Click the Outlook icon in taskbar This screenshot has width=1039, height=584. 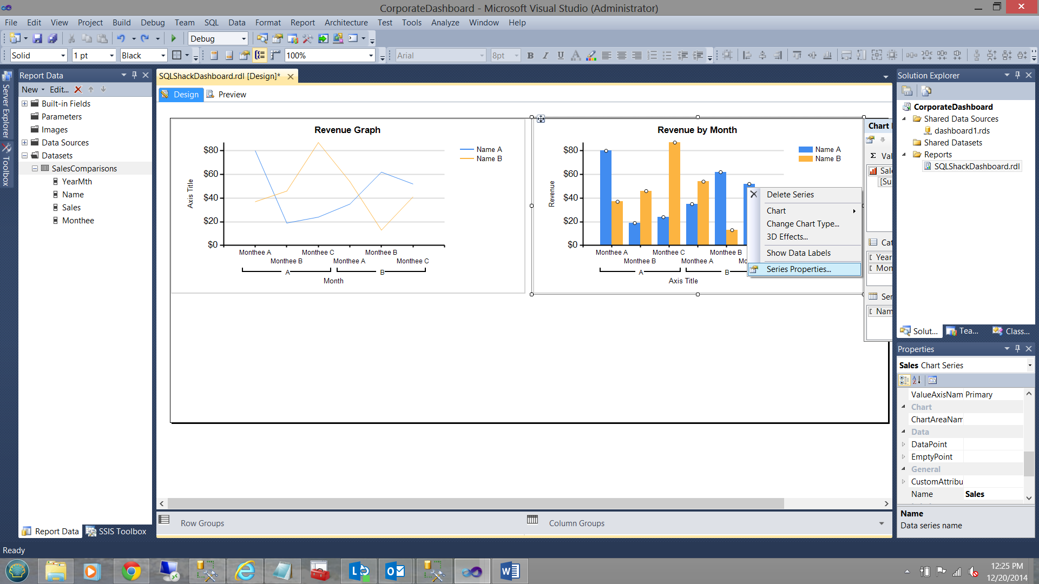395,571
